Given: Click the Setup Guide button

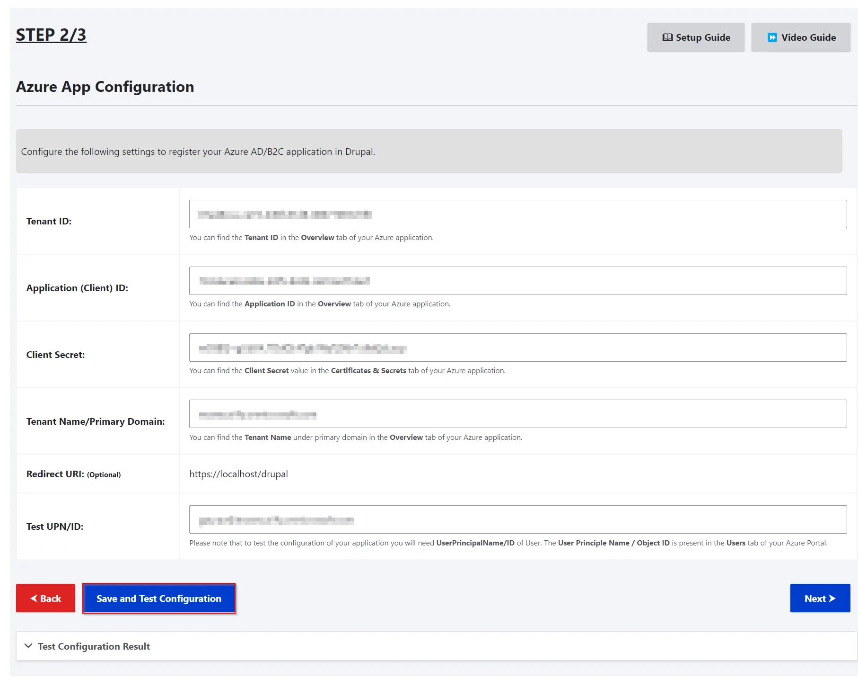Looking at the screenshot, I should 696,37.
